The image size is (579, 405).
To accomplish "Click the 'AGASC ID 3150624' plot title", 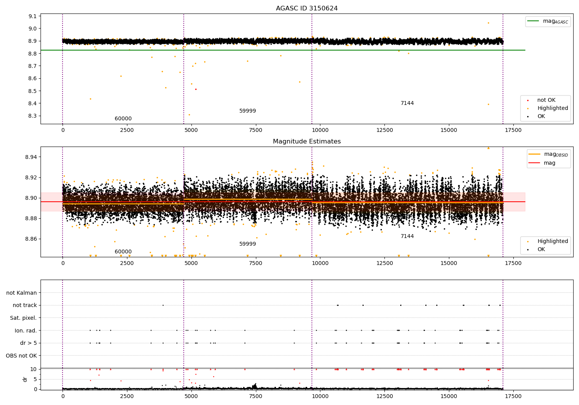I will [x=307, y=8].
